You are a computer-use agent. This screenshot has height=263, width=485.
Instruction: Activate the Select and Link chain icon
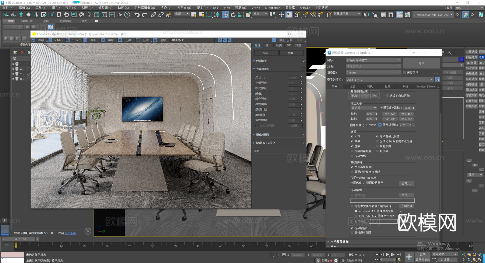point(153,15)
